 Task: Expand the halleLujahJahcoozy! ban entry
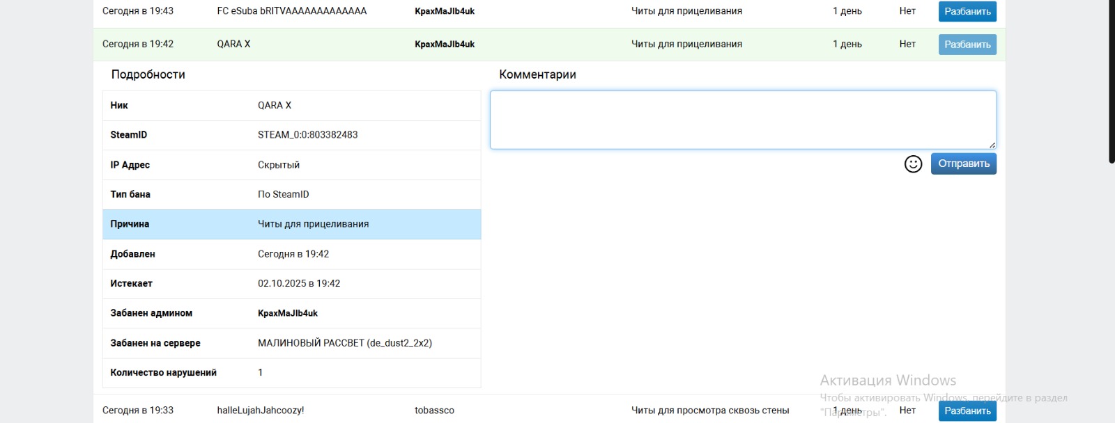(x=260, y=410)
